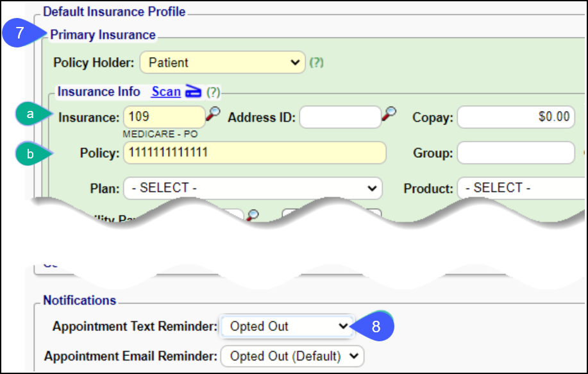
Task: Click the magnifier lookup icon beside Insurance field
Action: [212, 115]
